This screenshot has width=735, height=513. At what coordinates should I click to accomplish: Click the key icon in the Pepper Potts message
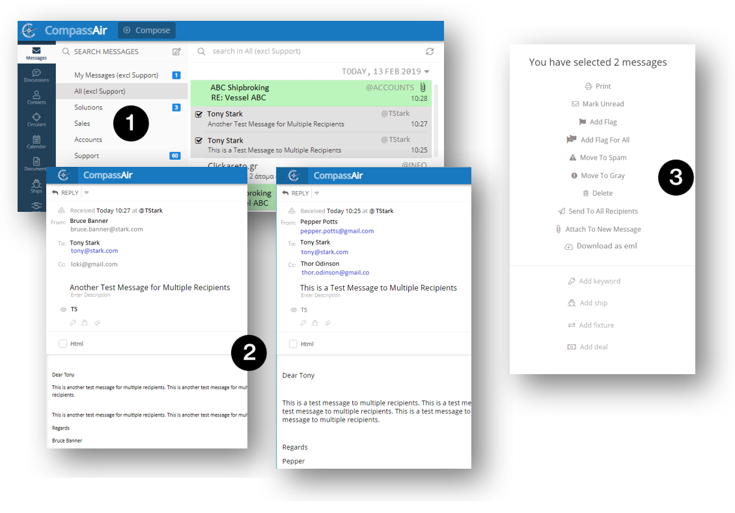click(303, 323)
